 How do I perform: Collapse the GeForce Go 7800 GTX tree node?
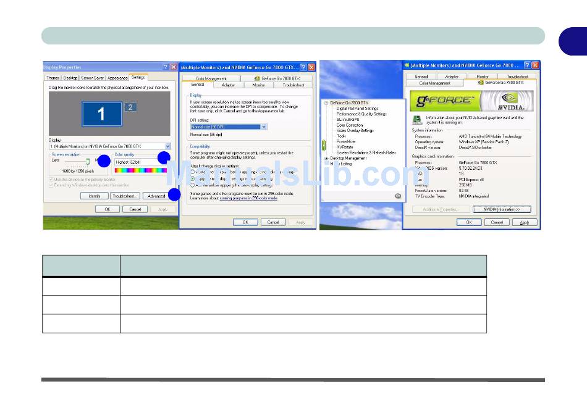click(x=326, y=103)
